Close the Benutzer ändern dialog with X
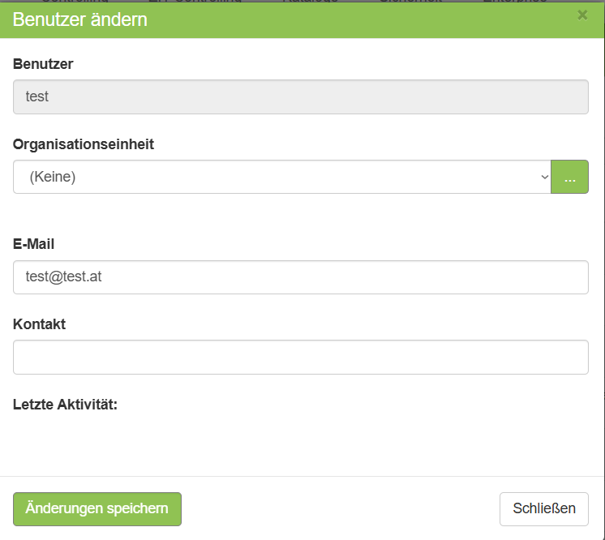The width and height of the screenshot is (605, 540). 582,15
